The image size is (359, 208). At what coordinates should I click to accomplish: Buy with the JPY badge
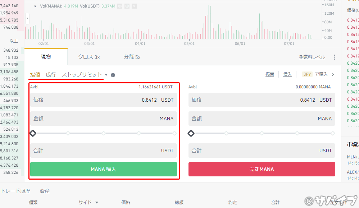pyautogui.click(x=307, y=74)
